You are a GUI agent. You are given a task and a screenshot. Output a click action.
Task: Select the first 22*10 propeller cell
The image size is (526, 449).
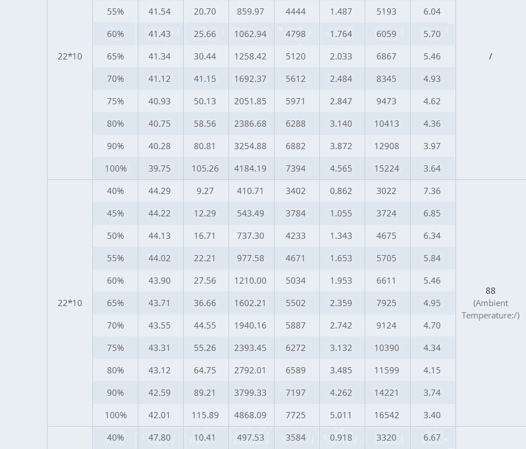click(70, 57)
